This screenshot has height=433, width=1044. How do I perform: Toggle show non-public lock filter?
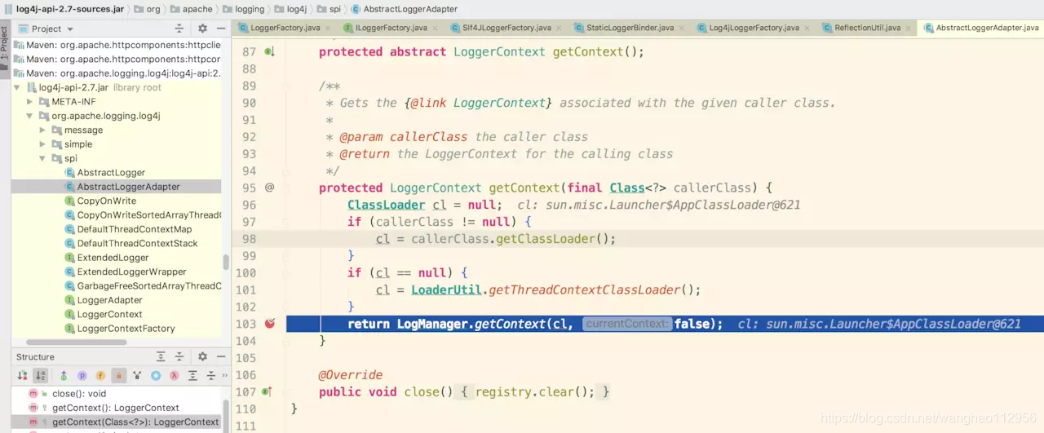119,376
